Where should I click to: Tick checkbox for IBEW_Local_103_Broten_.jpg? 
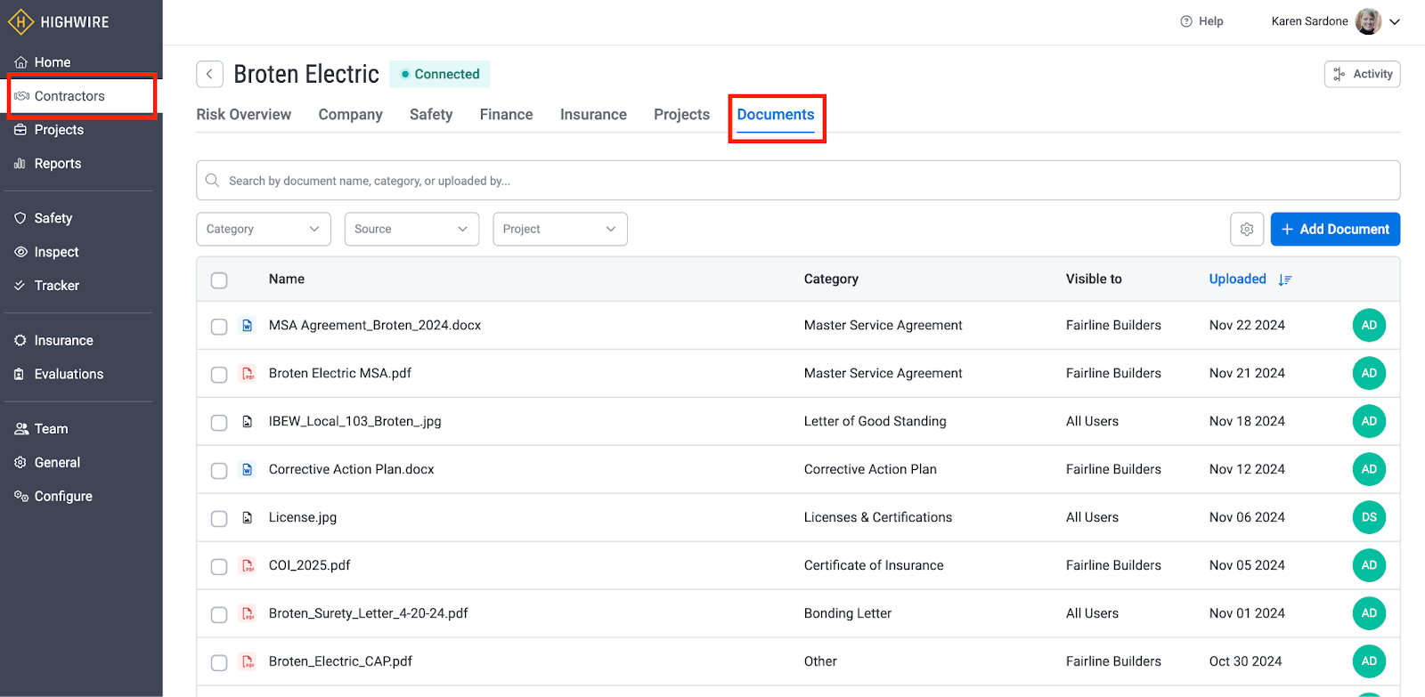[x=219, y=423]
